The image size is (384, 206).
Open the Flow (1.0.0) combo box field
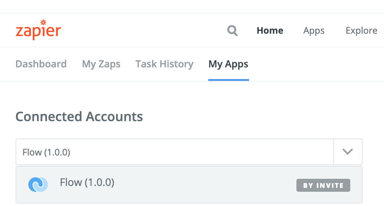[x=189, y=152]
